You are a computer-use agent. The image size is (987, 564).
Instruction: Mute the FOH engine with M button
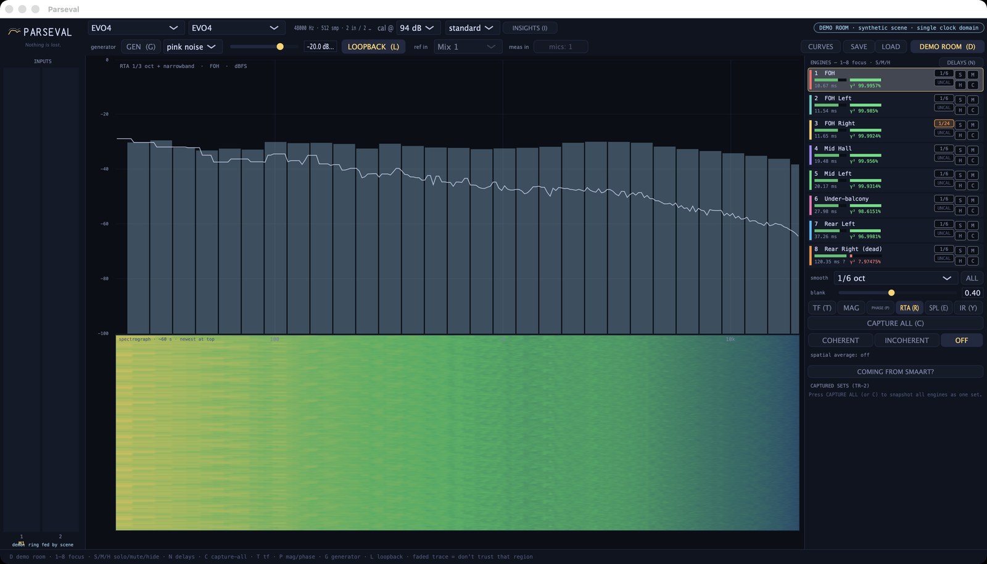973,75
